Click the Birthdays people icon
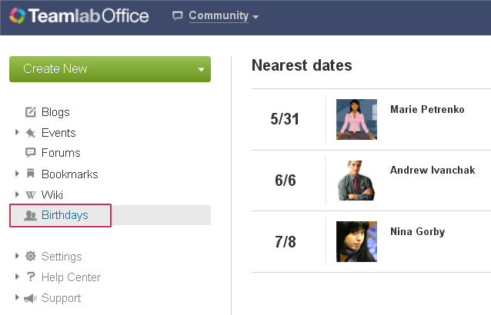 point(30,215)
